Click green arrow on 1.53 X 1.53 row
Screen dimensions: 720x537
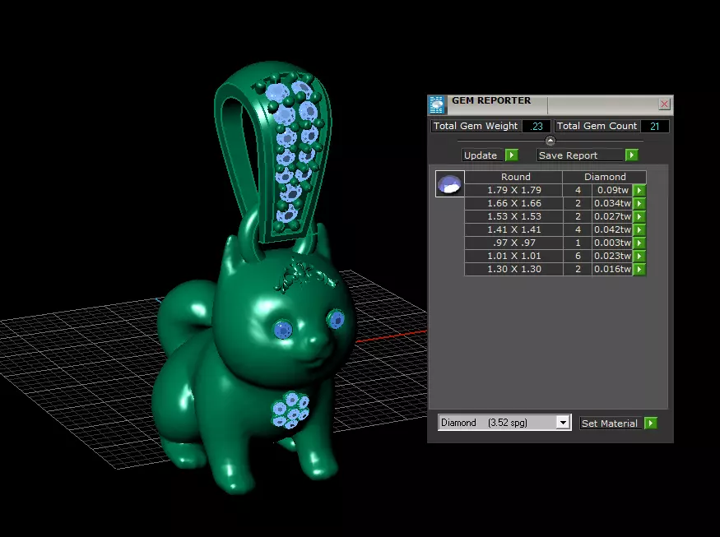pos(639,216)
